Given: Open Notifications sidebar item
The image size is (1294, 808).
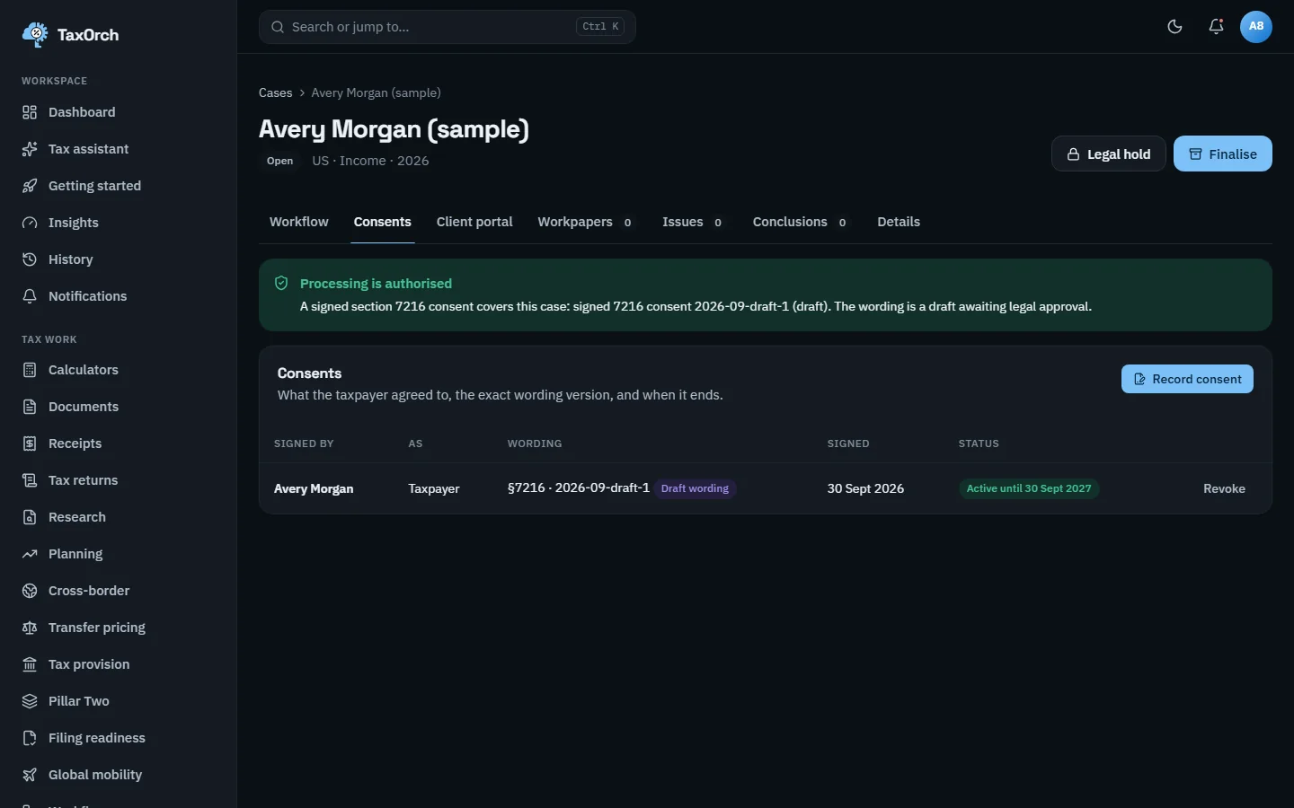Looking at the screenshot, I should 119,296.
